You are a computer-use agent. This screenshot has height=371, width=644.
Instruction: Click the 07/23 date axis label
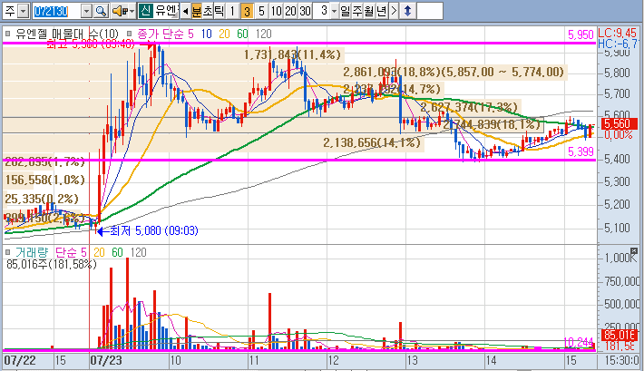[106, 361]
